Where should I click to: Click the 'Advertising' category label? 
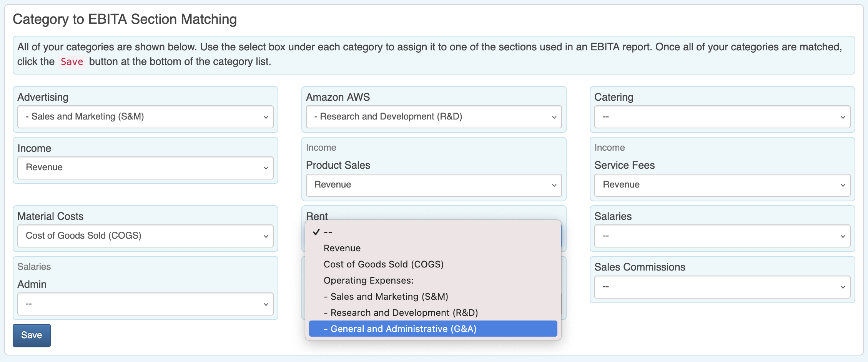coord(43,97)
